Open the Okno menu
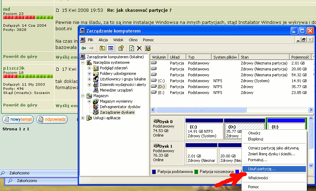 pyautogui.click(x=133, y=40)
